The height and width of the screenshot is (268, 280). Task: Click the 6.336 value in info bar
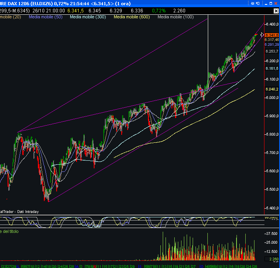[x=137, y=11]
